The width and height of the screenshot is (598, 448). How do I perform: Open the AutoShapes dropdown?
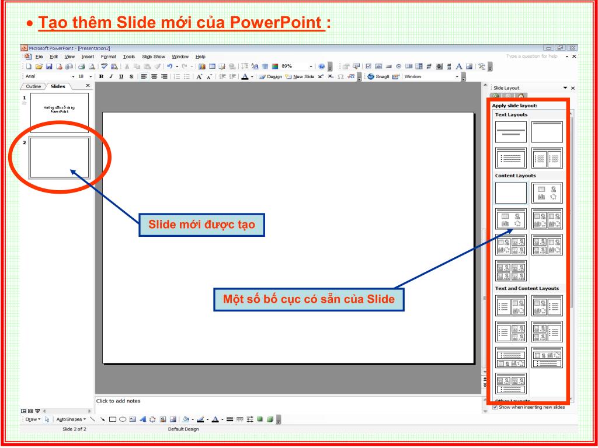pyautogui.click(x=71, y=419)
